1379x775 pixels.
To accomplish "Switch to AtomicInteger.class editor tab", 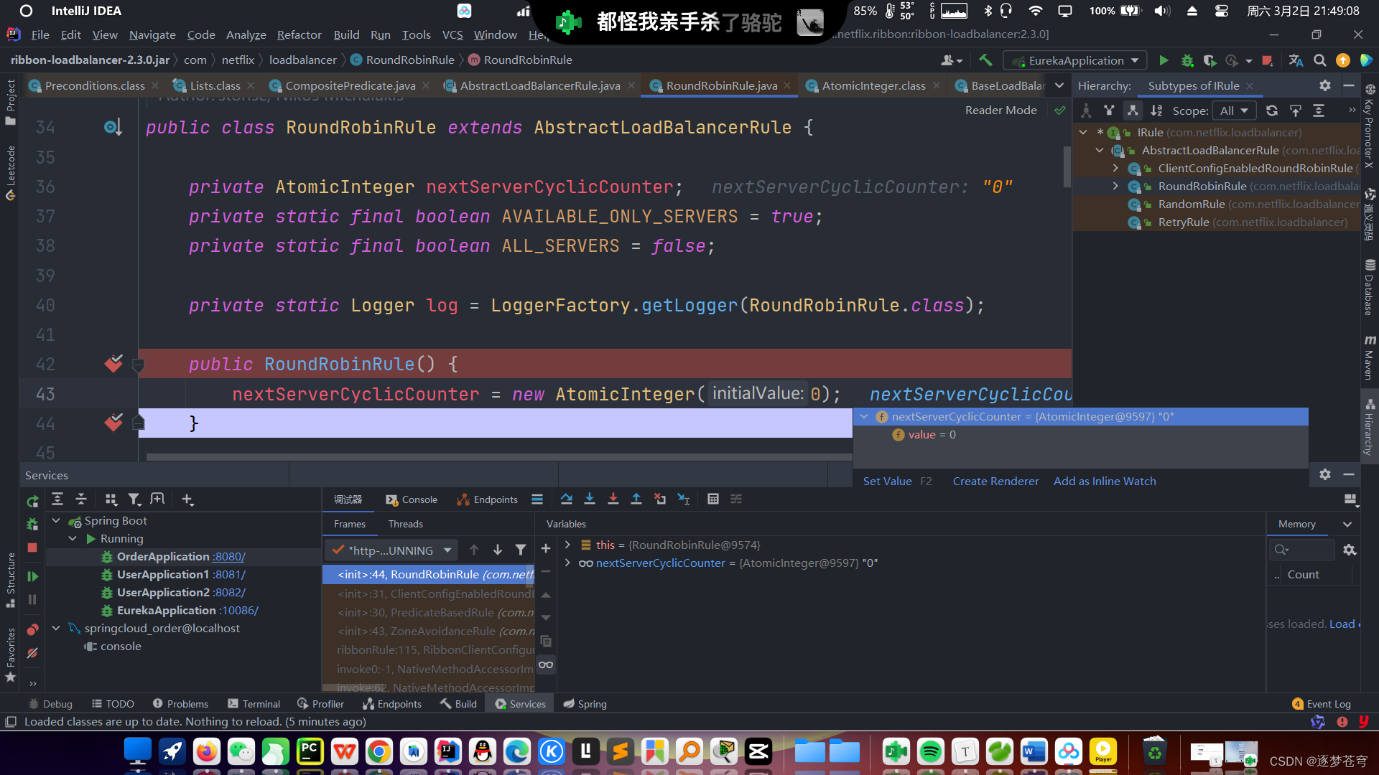I will tap(873, 85).
